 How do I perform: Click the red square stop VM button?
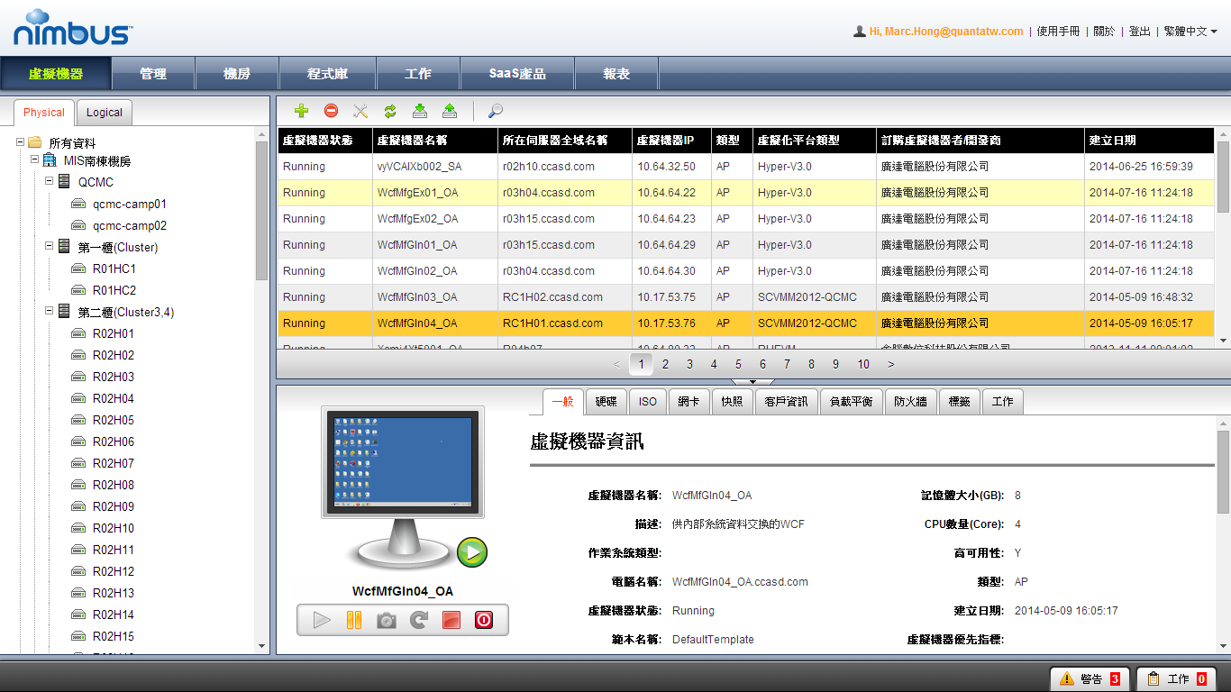pyautogui.click(x=451, y=620)
